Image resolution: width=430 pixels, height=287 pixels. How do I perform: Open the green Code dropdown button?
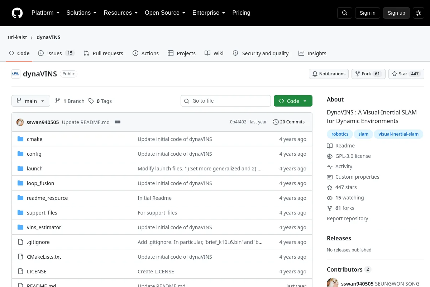(x=293, y=101)
